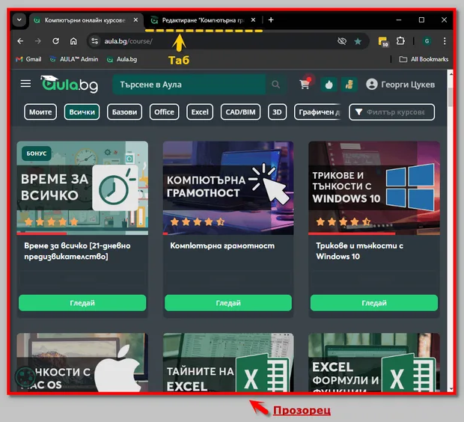This screenshot has width=464, height=422.
Task: Click the crossed-out eye icon in address bar
Action: tap(342, 41)
